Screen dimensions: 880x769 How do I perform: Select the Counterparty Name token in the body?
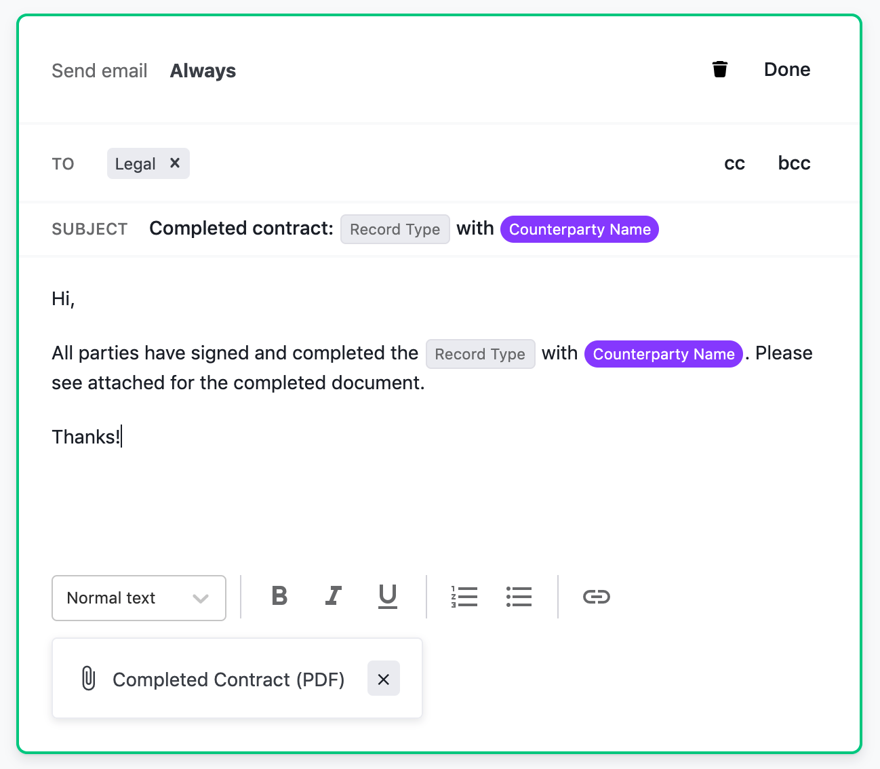[x=663, y=353]
